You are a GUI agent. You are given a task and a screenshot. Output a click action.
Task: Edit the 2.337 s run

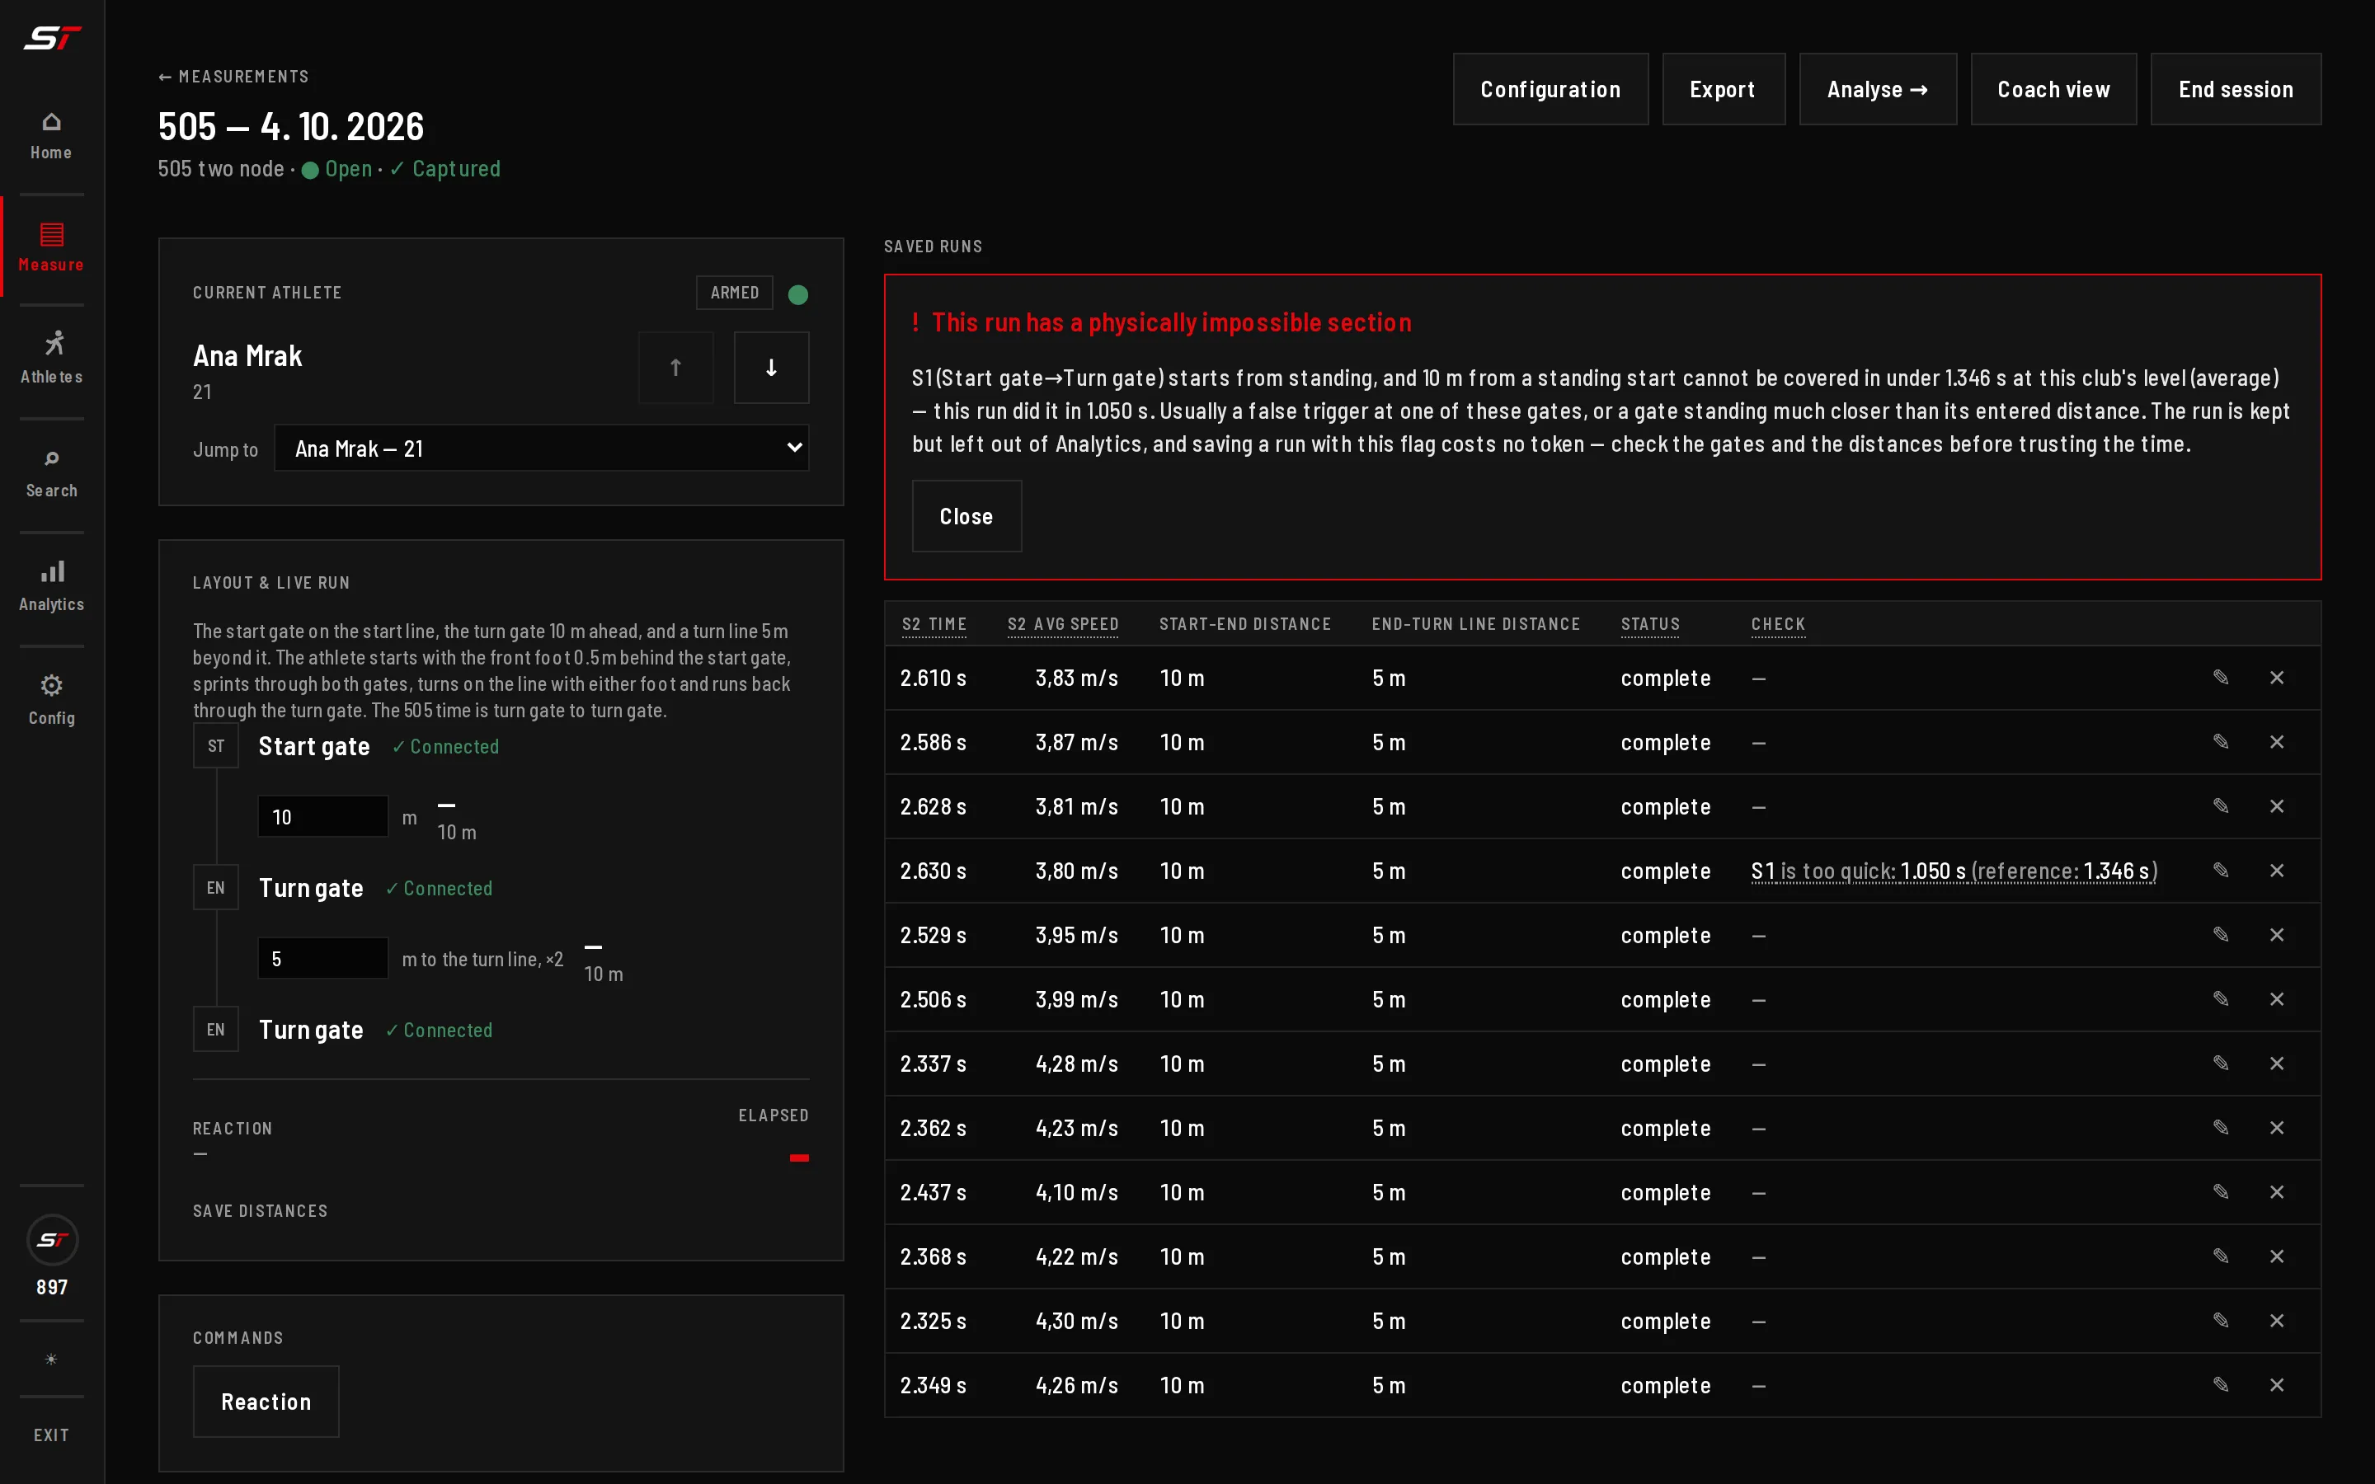coord(2220,1063)
